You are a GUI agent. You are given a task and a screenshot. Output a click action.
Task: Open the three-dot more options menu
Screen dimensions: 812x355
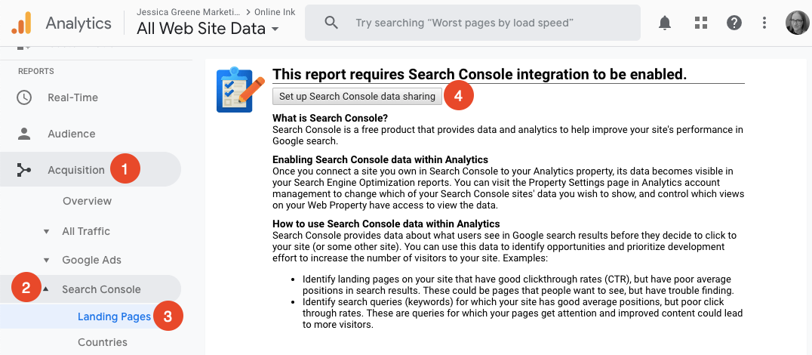766,23
